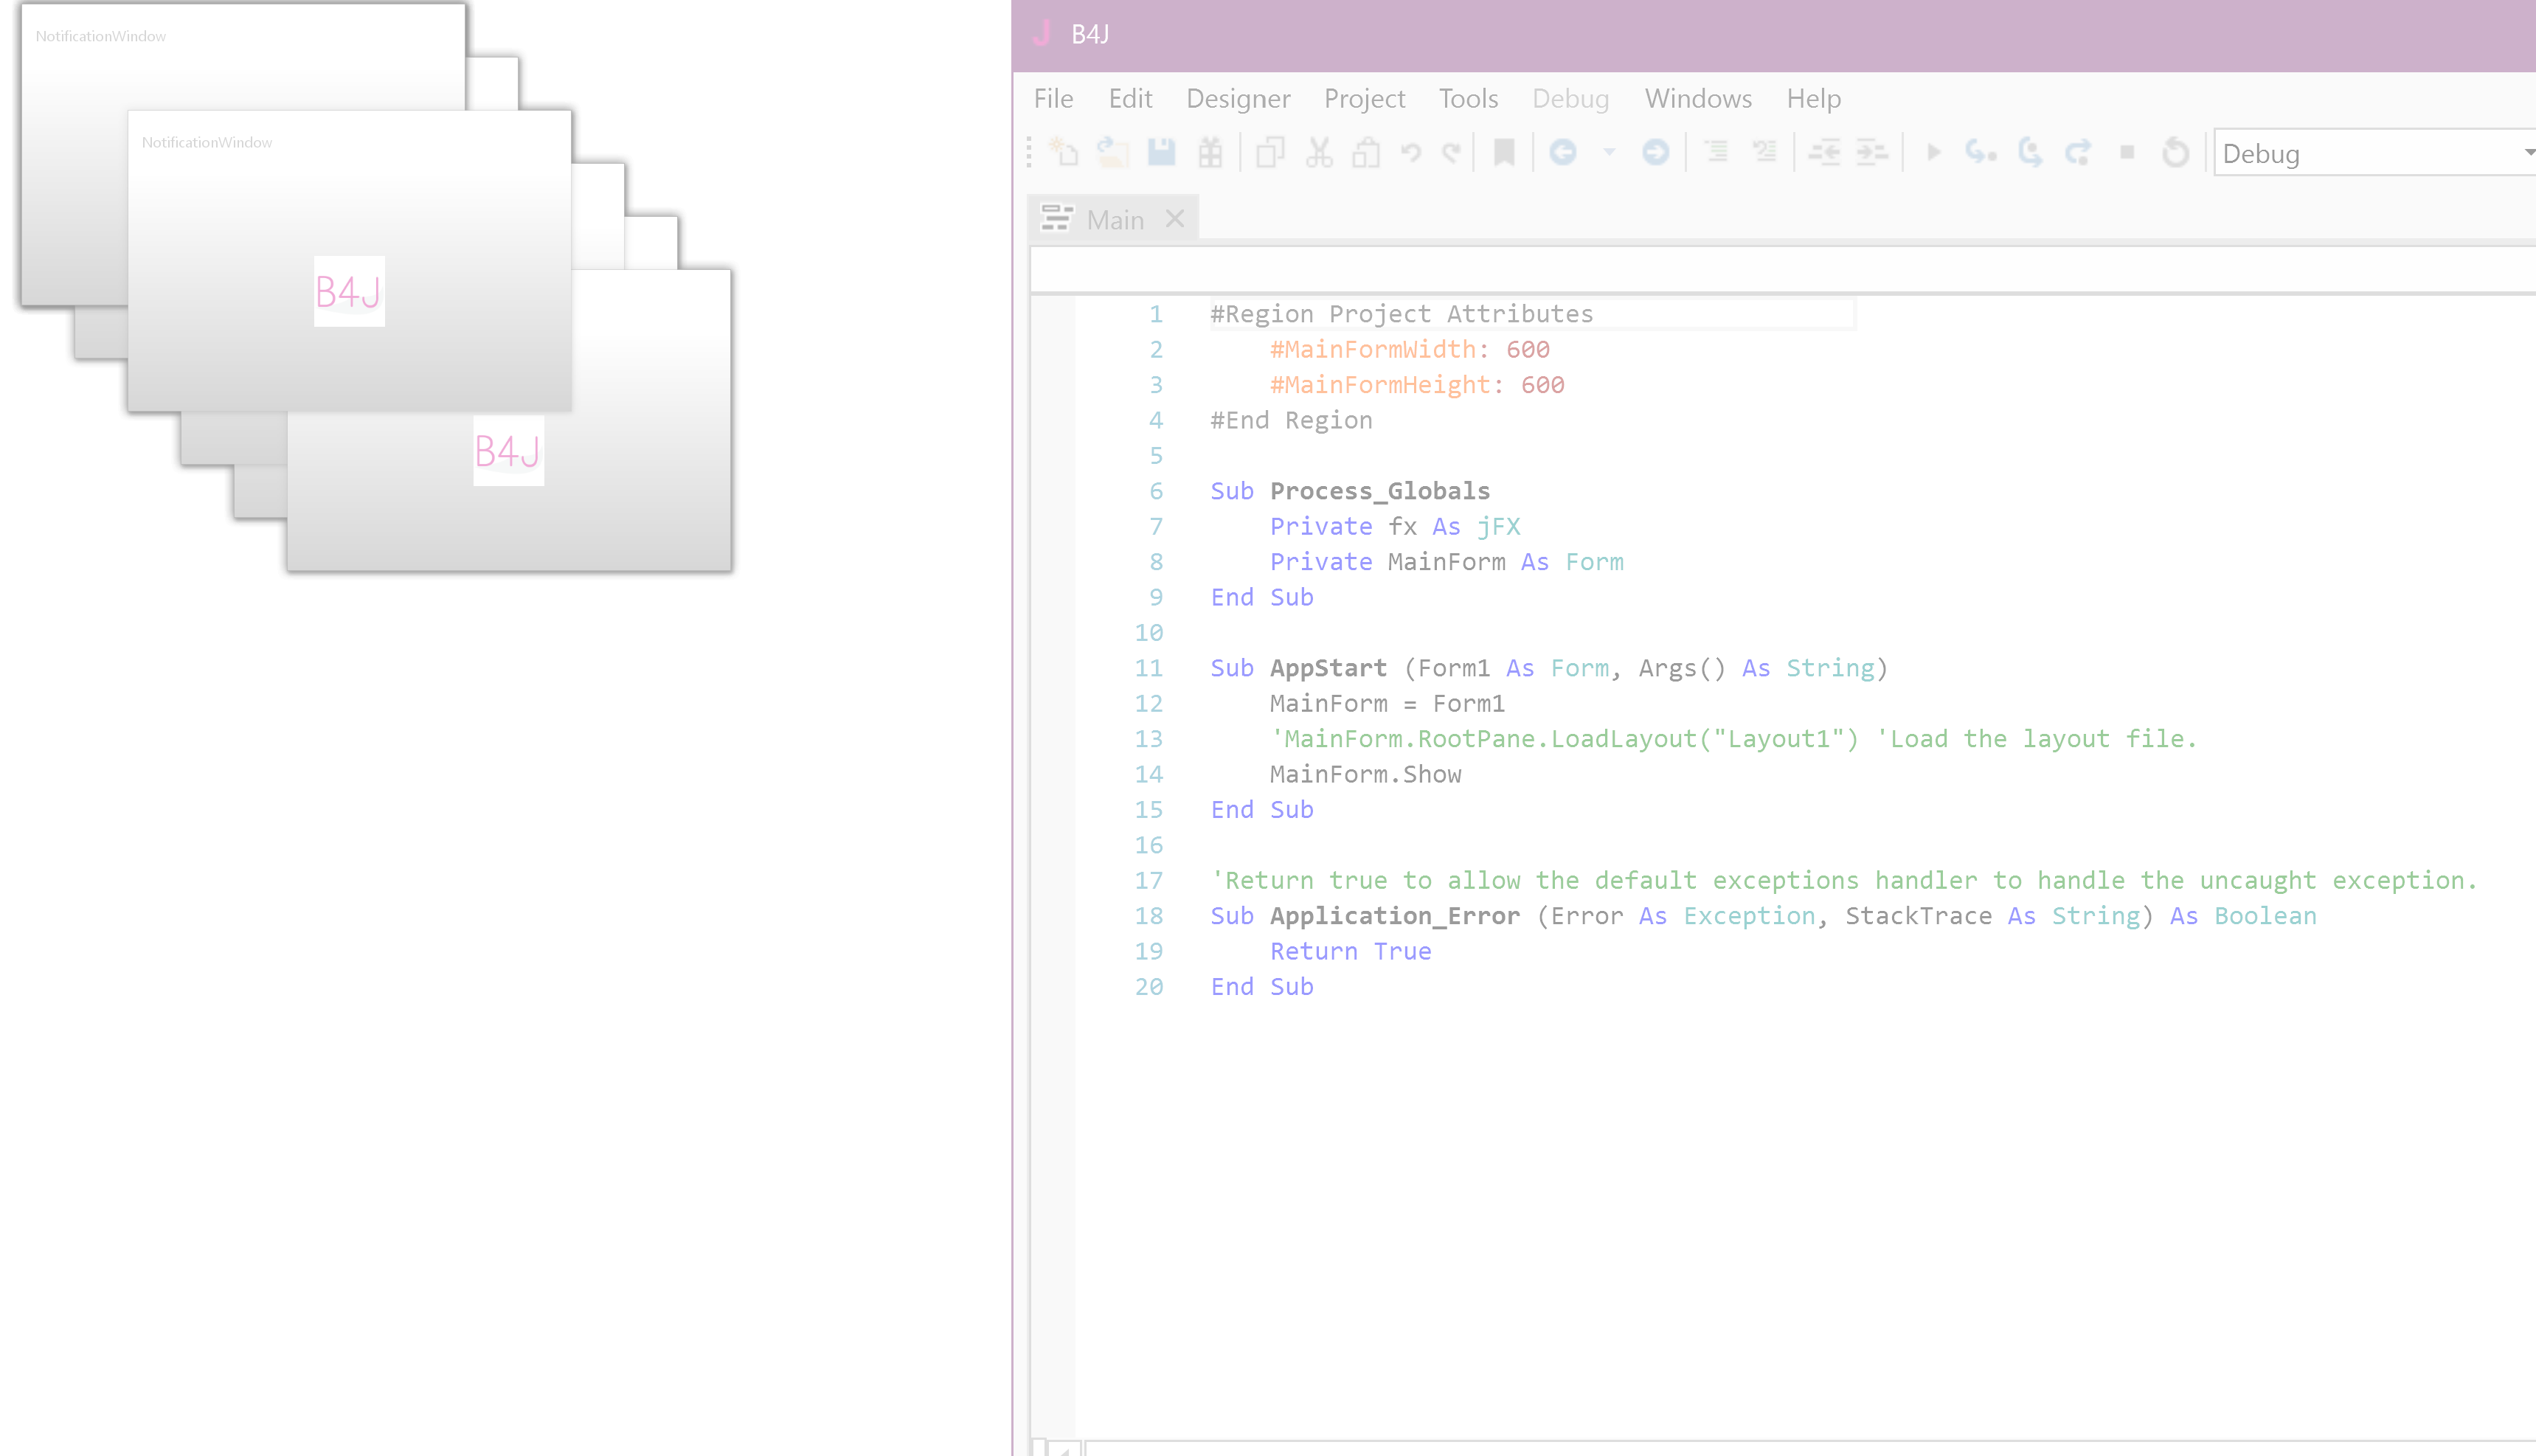Screen dimensions: 2536x1456
Task: Click the Undo arrow icon
Action: 1410,153
